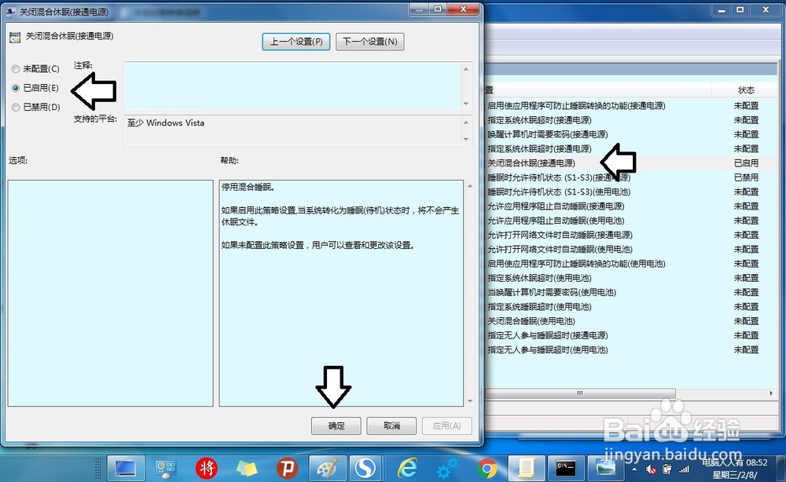Maximize the group policy window behind the dialog
Viewport: 786px width, 482px height.
(740, 9)
